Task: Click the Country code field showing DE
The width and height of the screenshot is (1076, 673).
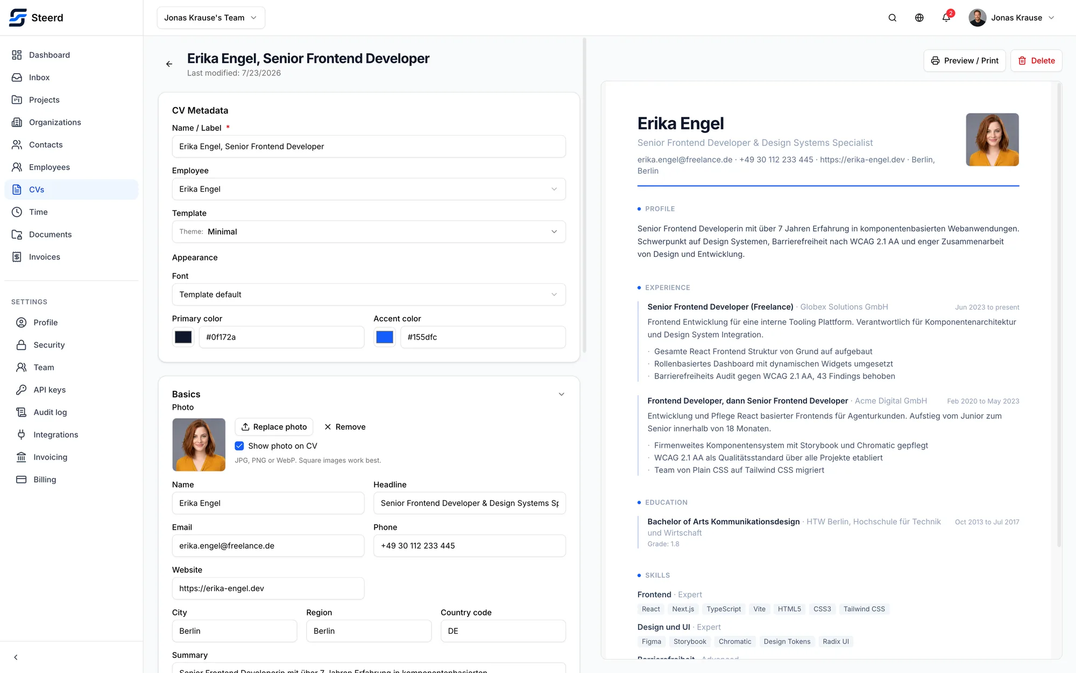Action: (x=503, y=631)
